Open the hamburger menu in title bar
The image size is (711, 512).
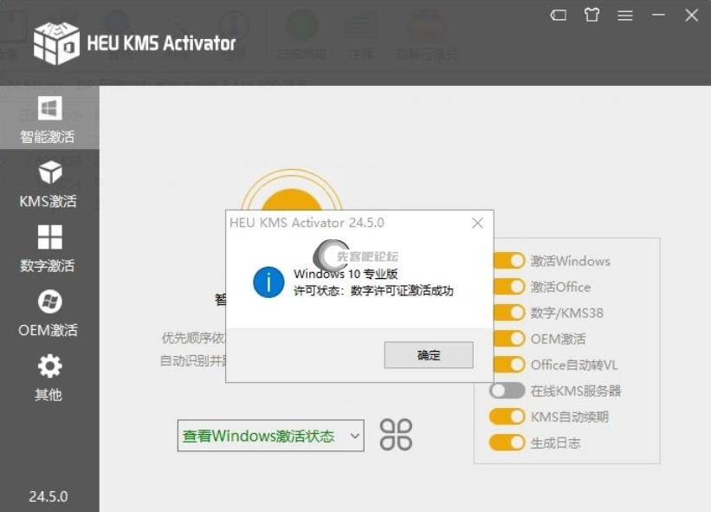point(624,15)
